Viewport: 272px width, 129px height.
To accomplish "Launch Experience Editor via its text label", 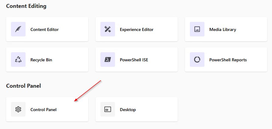I will pos(137,30).
